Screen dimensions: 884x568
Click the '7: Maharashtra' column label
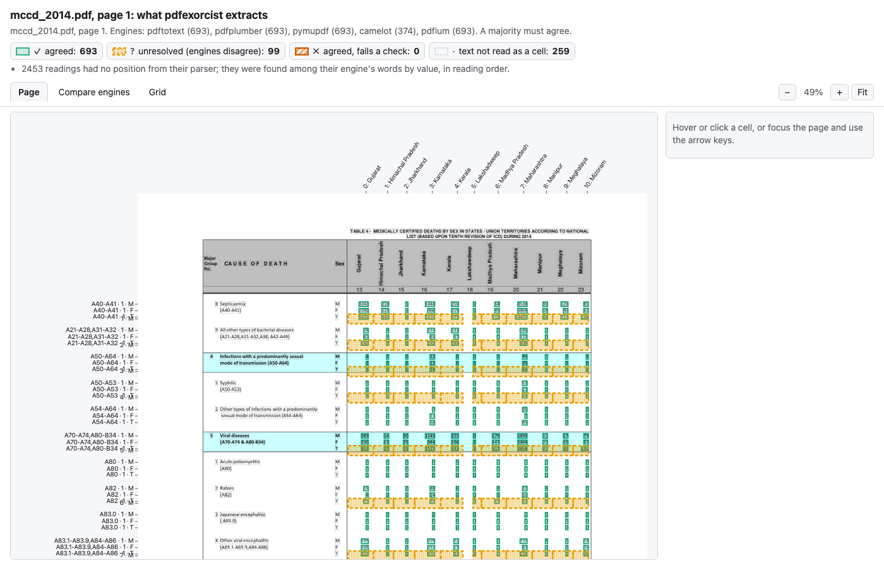[534, 171]
